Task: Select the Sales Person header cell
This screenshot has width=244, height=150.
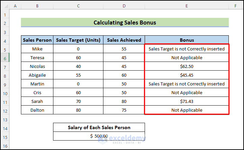Action: click(x=37, y=40)
